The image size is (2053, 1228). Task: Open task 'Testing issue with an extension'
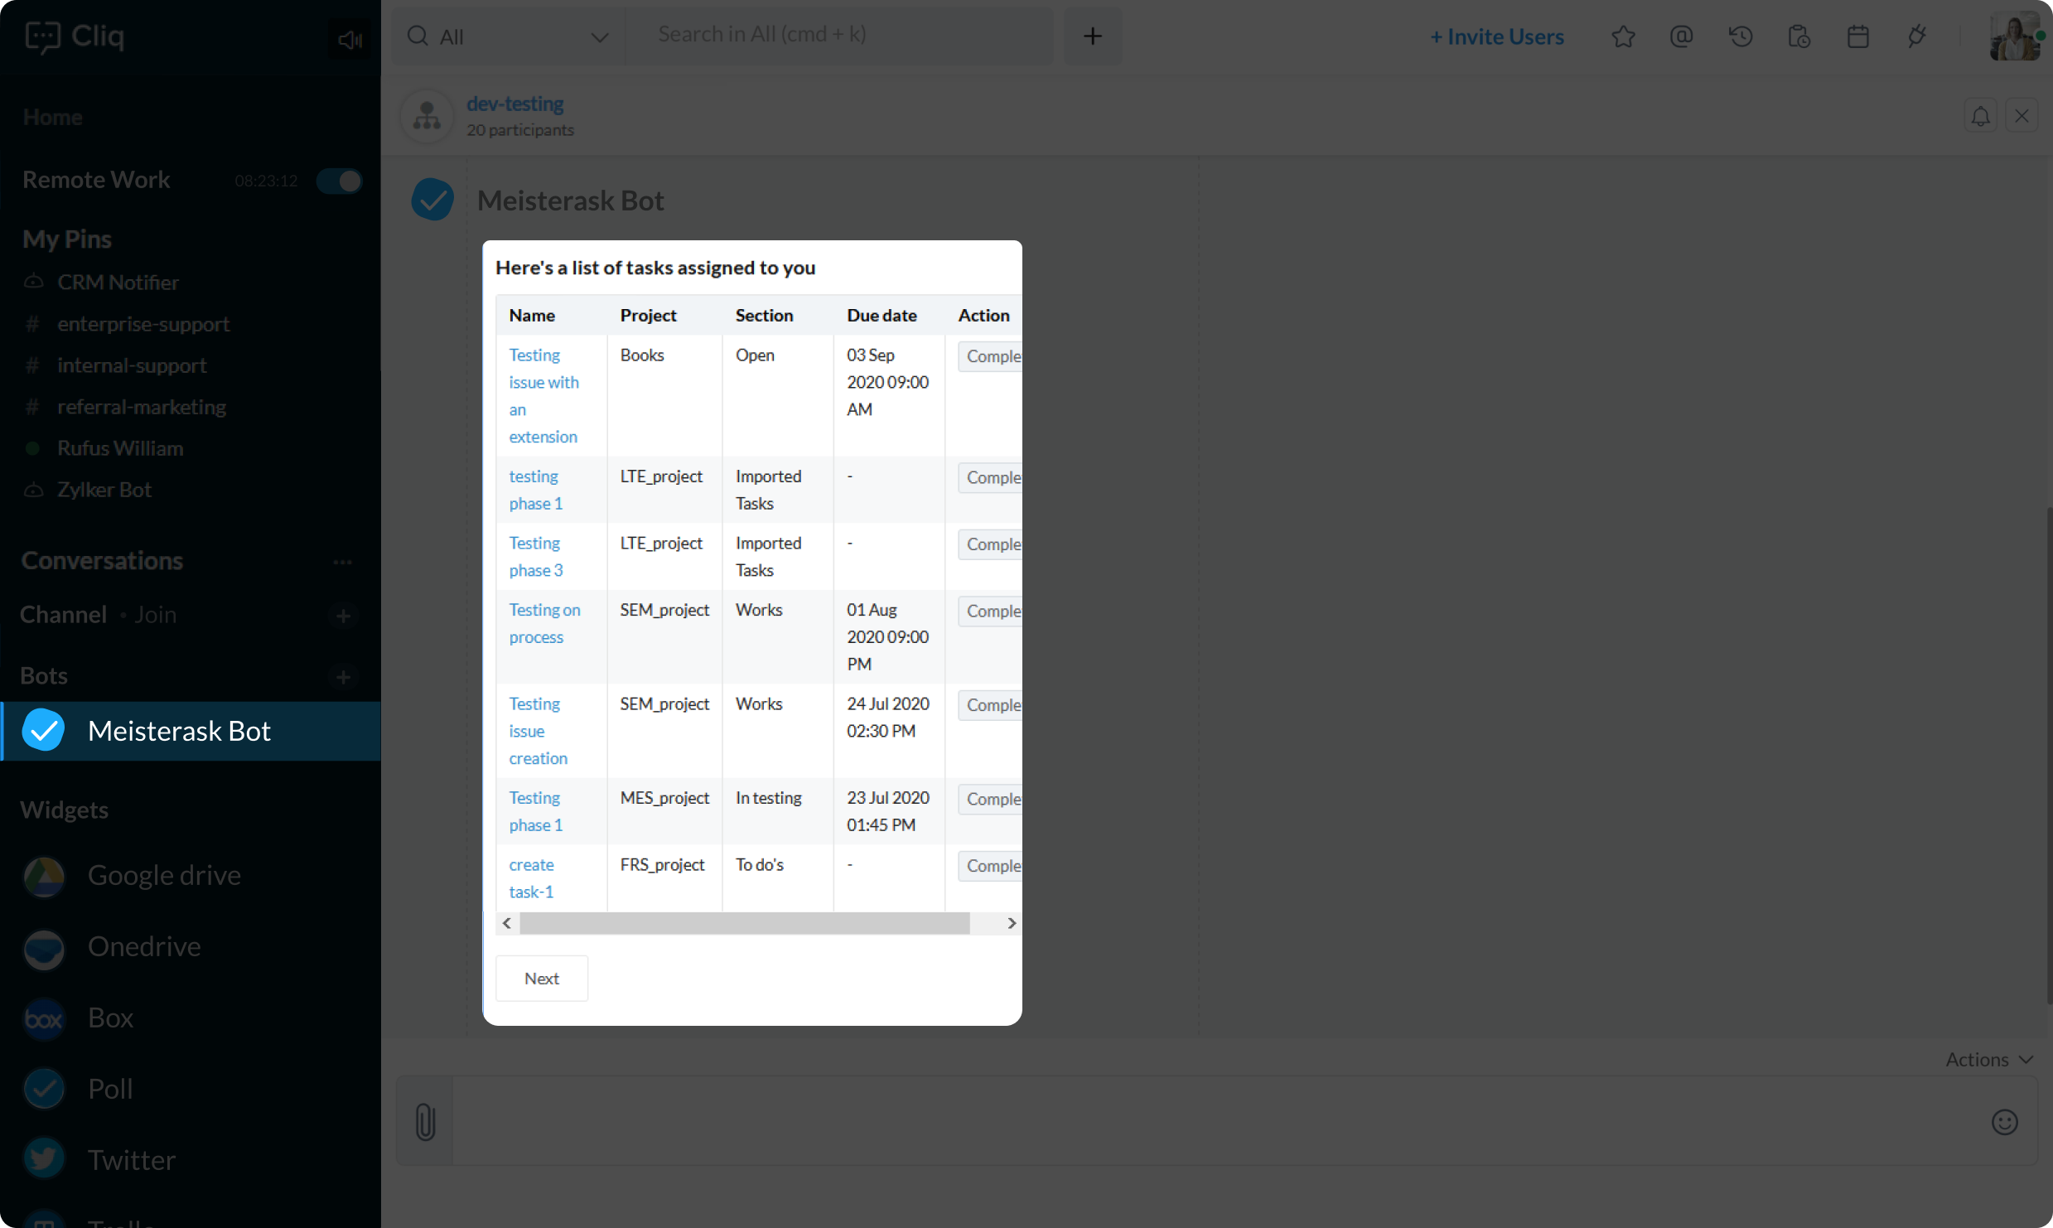tap(544, 395)
